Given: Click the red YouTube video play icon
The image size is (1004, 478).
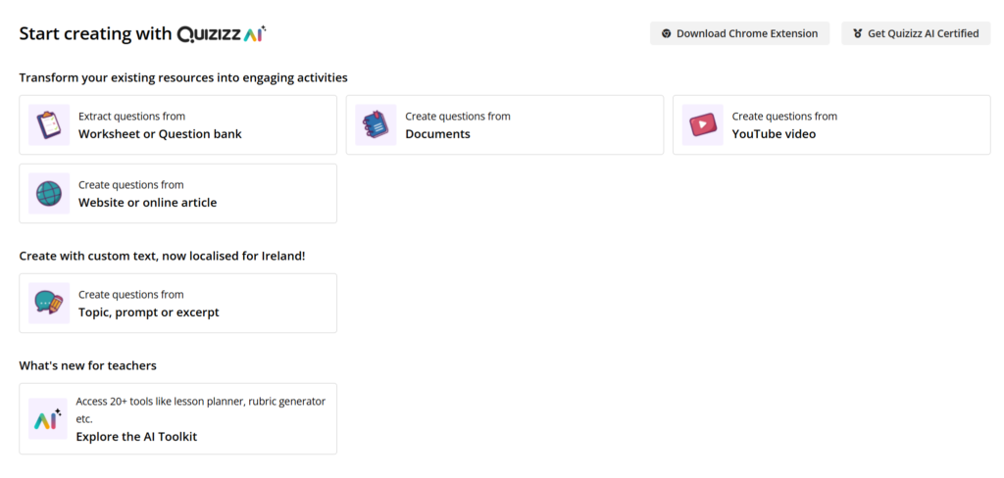Looking at the screenshot, I should point(702,125).
